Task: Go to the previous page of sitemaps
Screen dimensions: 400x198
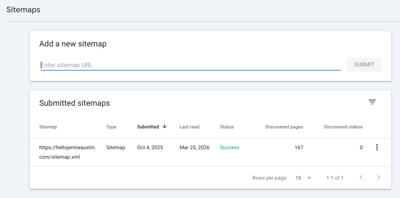Action: pyautogui.click(x=361, y=178)
